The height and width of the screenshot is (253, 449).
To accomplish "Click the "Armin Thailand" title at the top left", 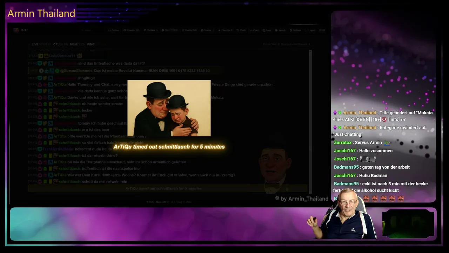I will (x=41, y=13).
